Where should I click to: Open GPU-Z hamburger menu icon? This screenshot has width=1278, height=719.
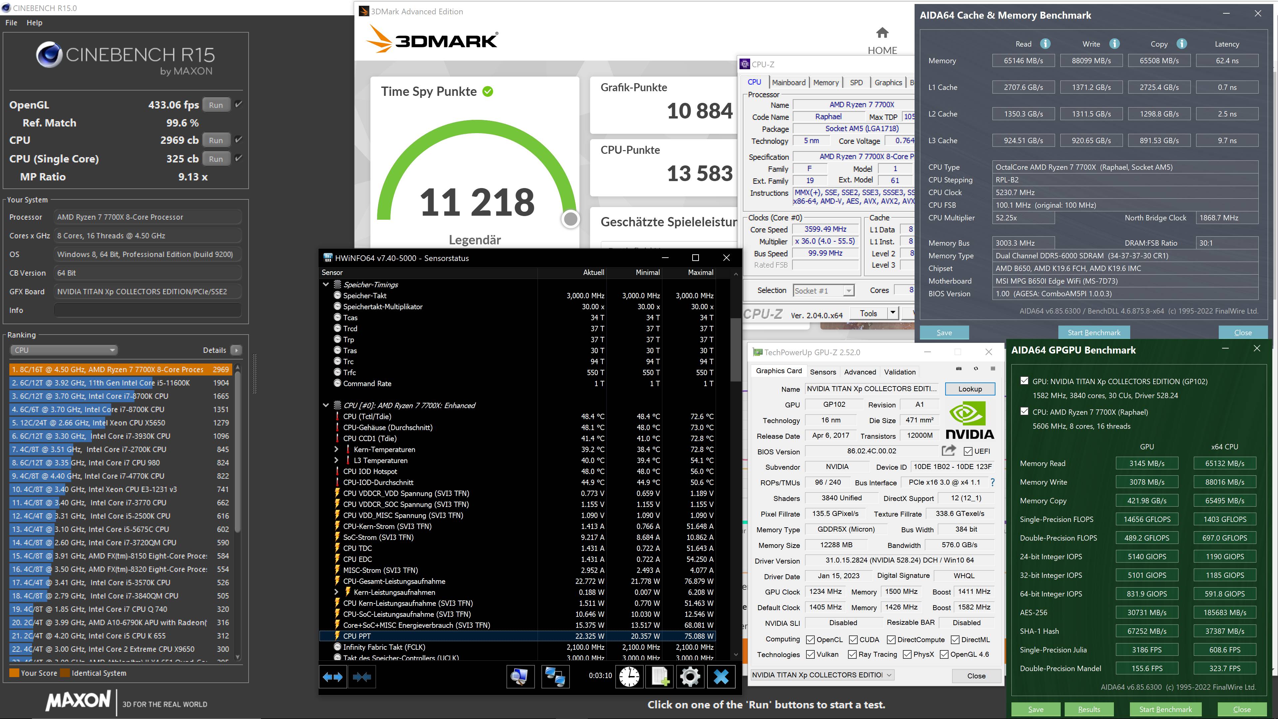[993, 369]
